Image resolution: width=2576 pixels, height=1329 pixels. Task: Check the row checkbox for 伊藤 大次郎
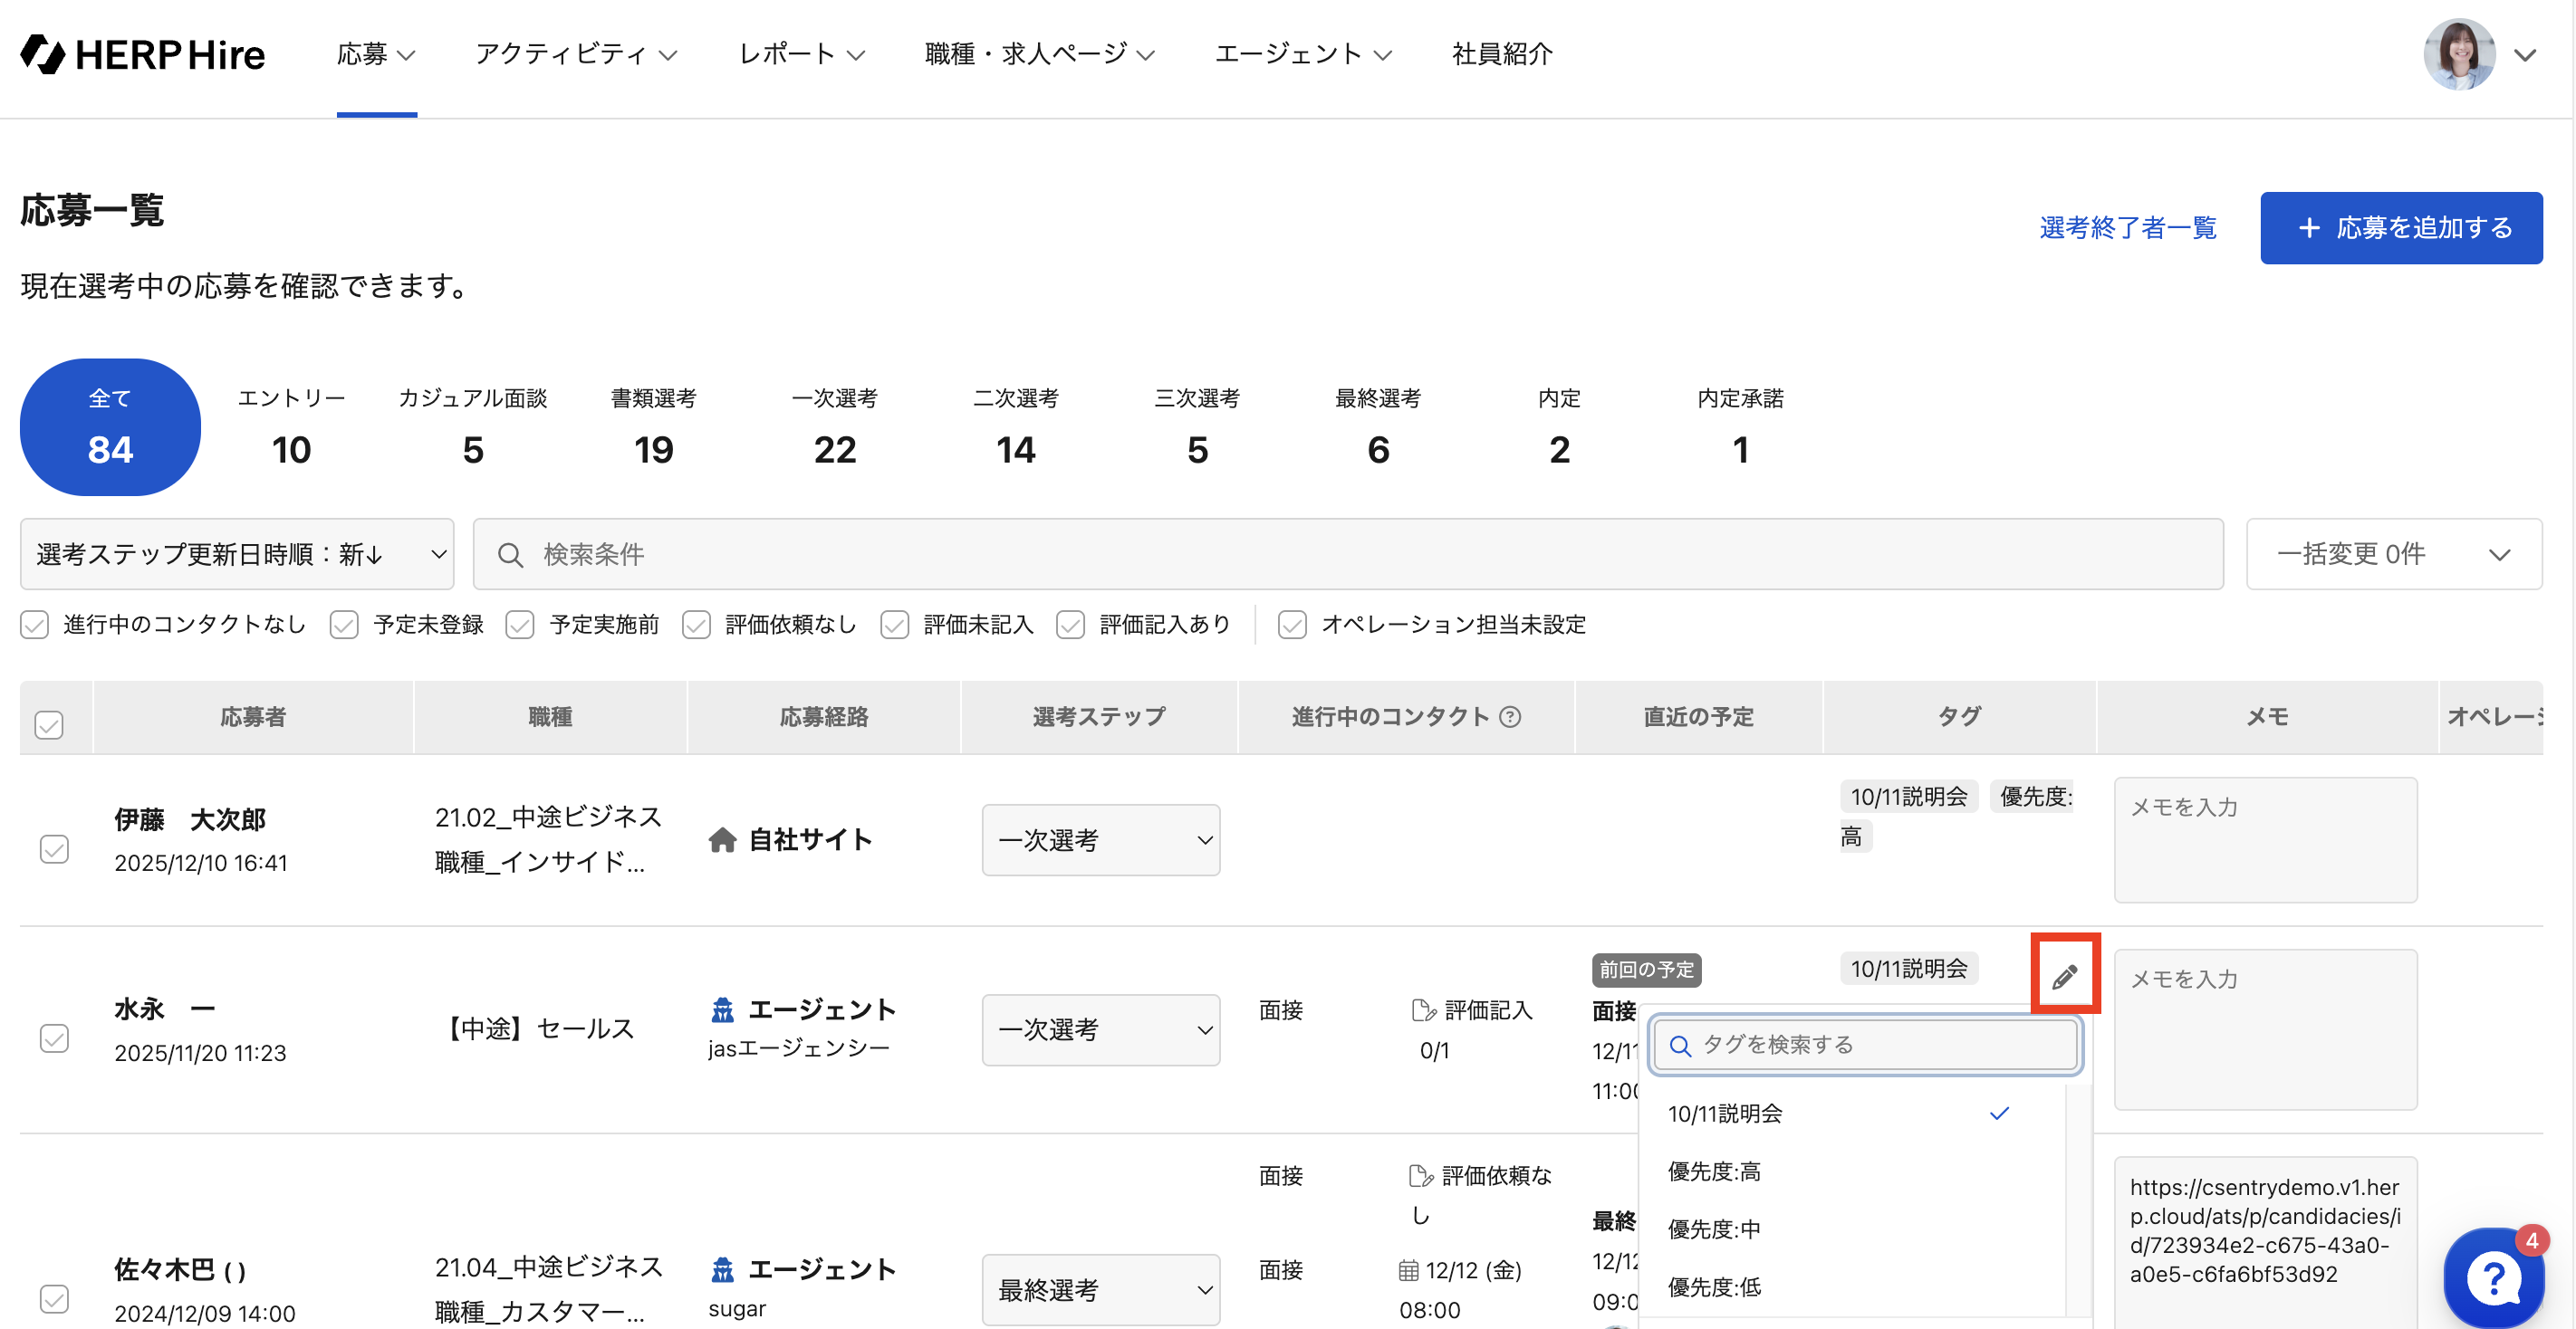(54, 848)
